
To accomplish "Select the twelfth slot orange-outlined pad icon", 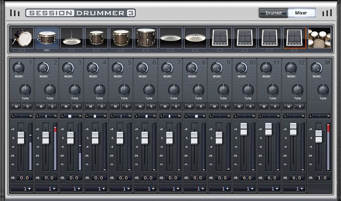I will click(x=295, y=38).
